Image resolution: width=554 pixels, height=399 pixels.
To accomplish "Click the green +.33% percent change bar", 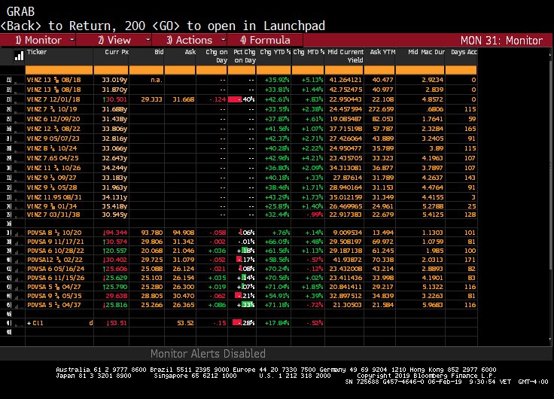I will tap(246, 305).
